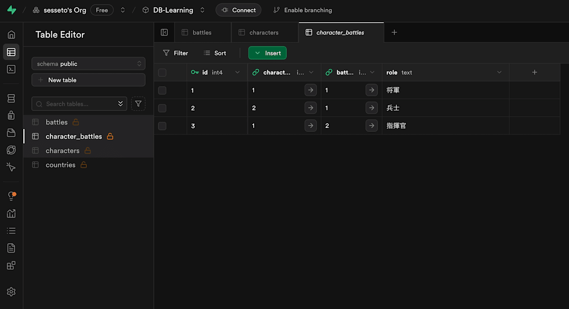Select all rows with the header checkbox
The height and width of the screenshot is (309, 569).
coord(162,73)
